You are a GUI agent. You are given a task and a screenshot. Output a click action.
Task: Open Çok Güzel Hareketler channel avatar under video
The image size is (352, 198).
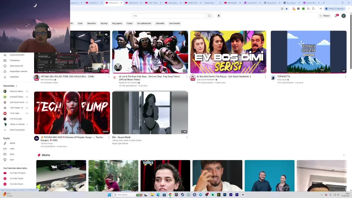tap(193, 78)
